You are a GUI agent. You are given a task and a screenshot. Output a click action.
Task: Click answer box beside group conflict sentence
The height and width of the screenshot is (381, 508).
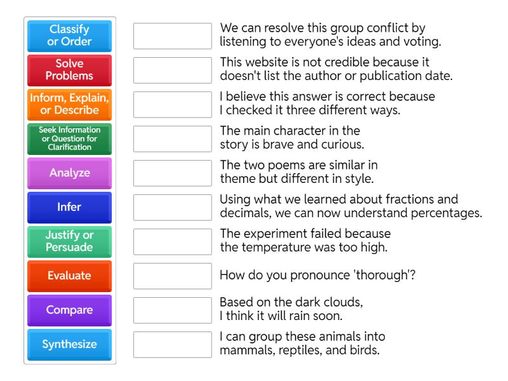pyautogui.click(x=173, y=36)
